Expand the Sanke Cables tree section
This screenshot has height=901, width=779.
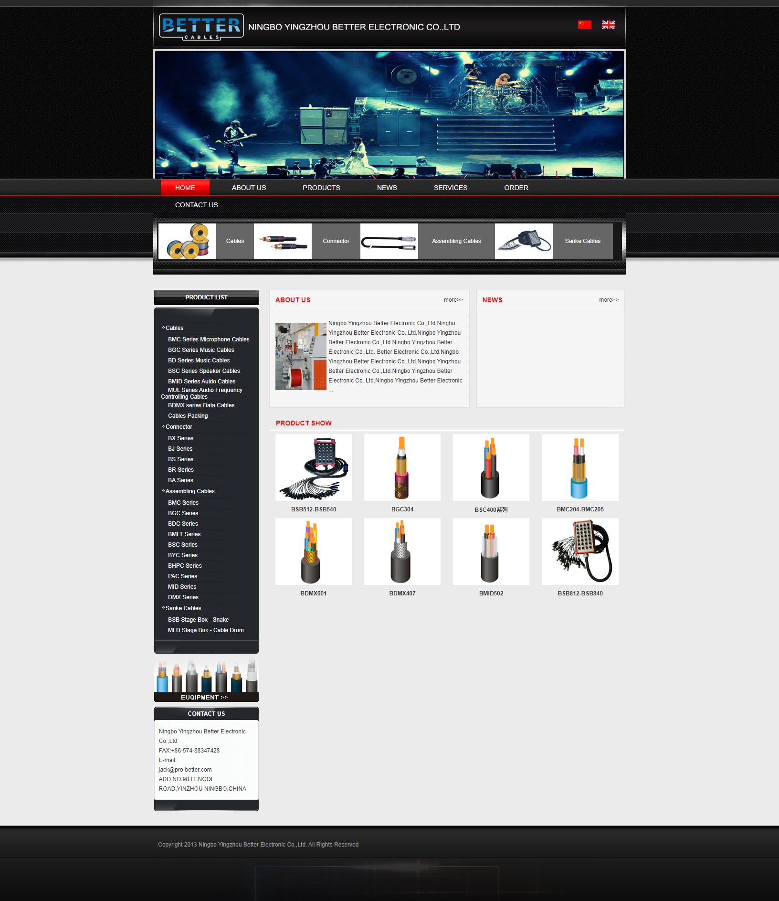[183, 608]
